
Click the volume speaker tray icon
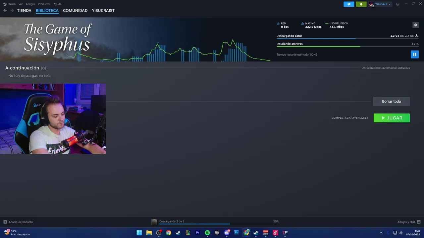pyautogui.click(x=400, y=233)
